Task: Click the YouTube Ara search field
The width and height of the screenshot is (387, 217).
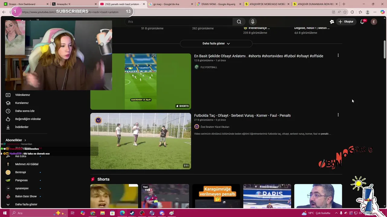Action: [178, 22]
